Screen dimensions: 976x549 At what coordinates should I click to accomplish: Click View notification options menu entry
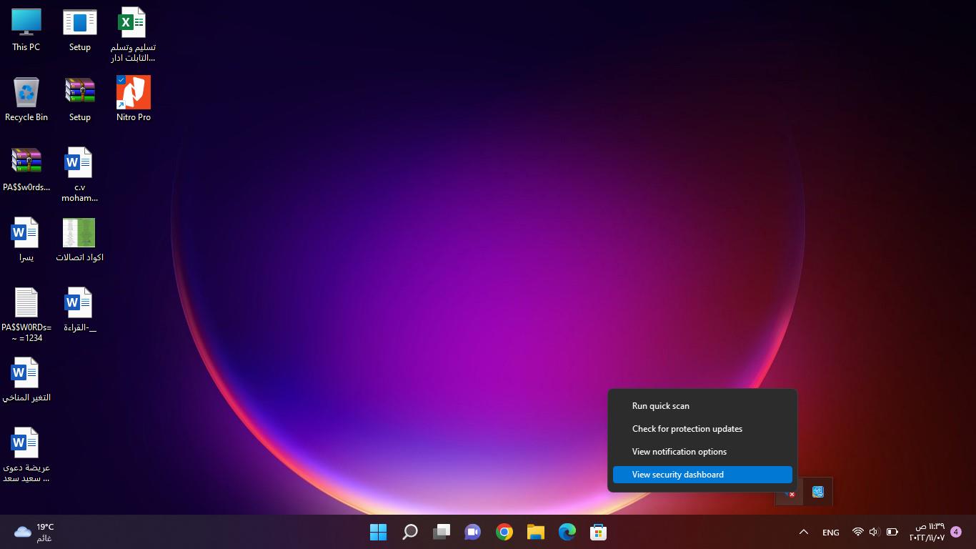coord(679,452)
